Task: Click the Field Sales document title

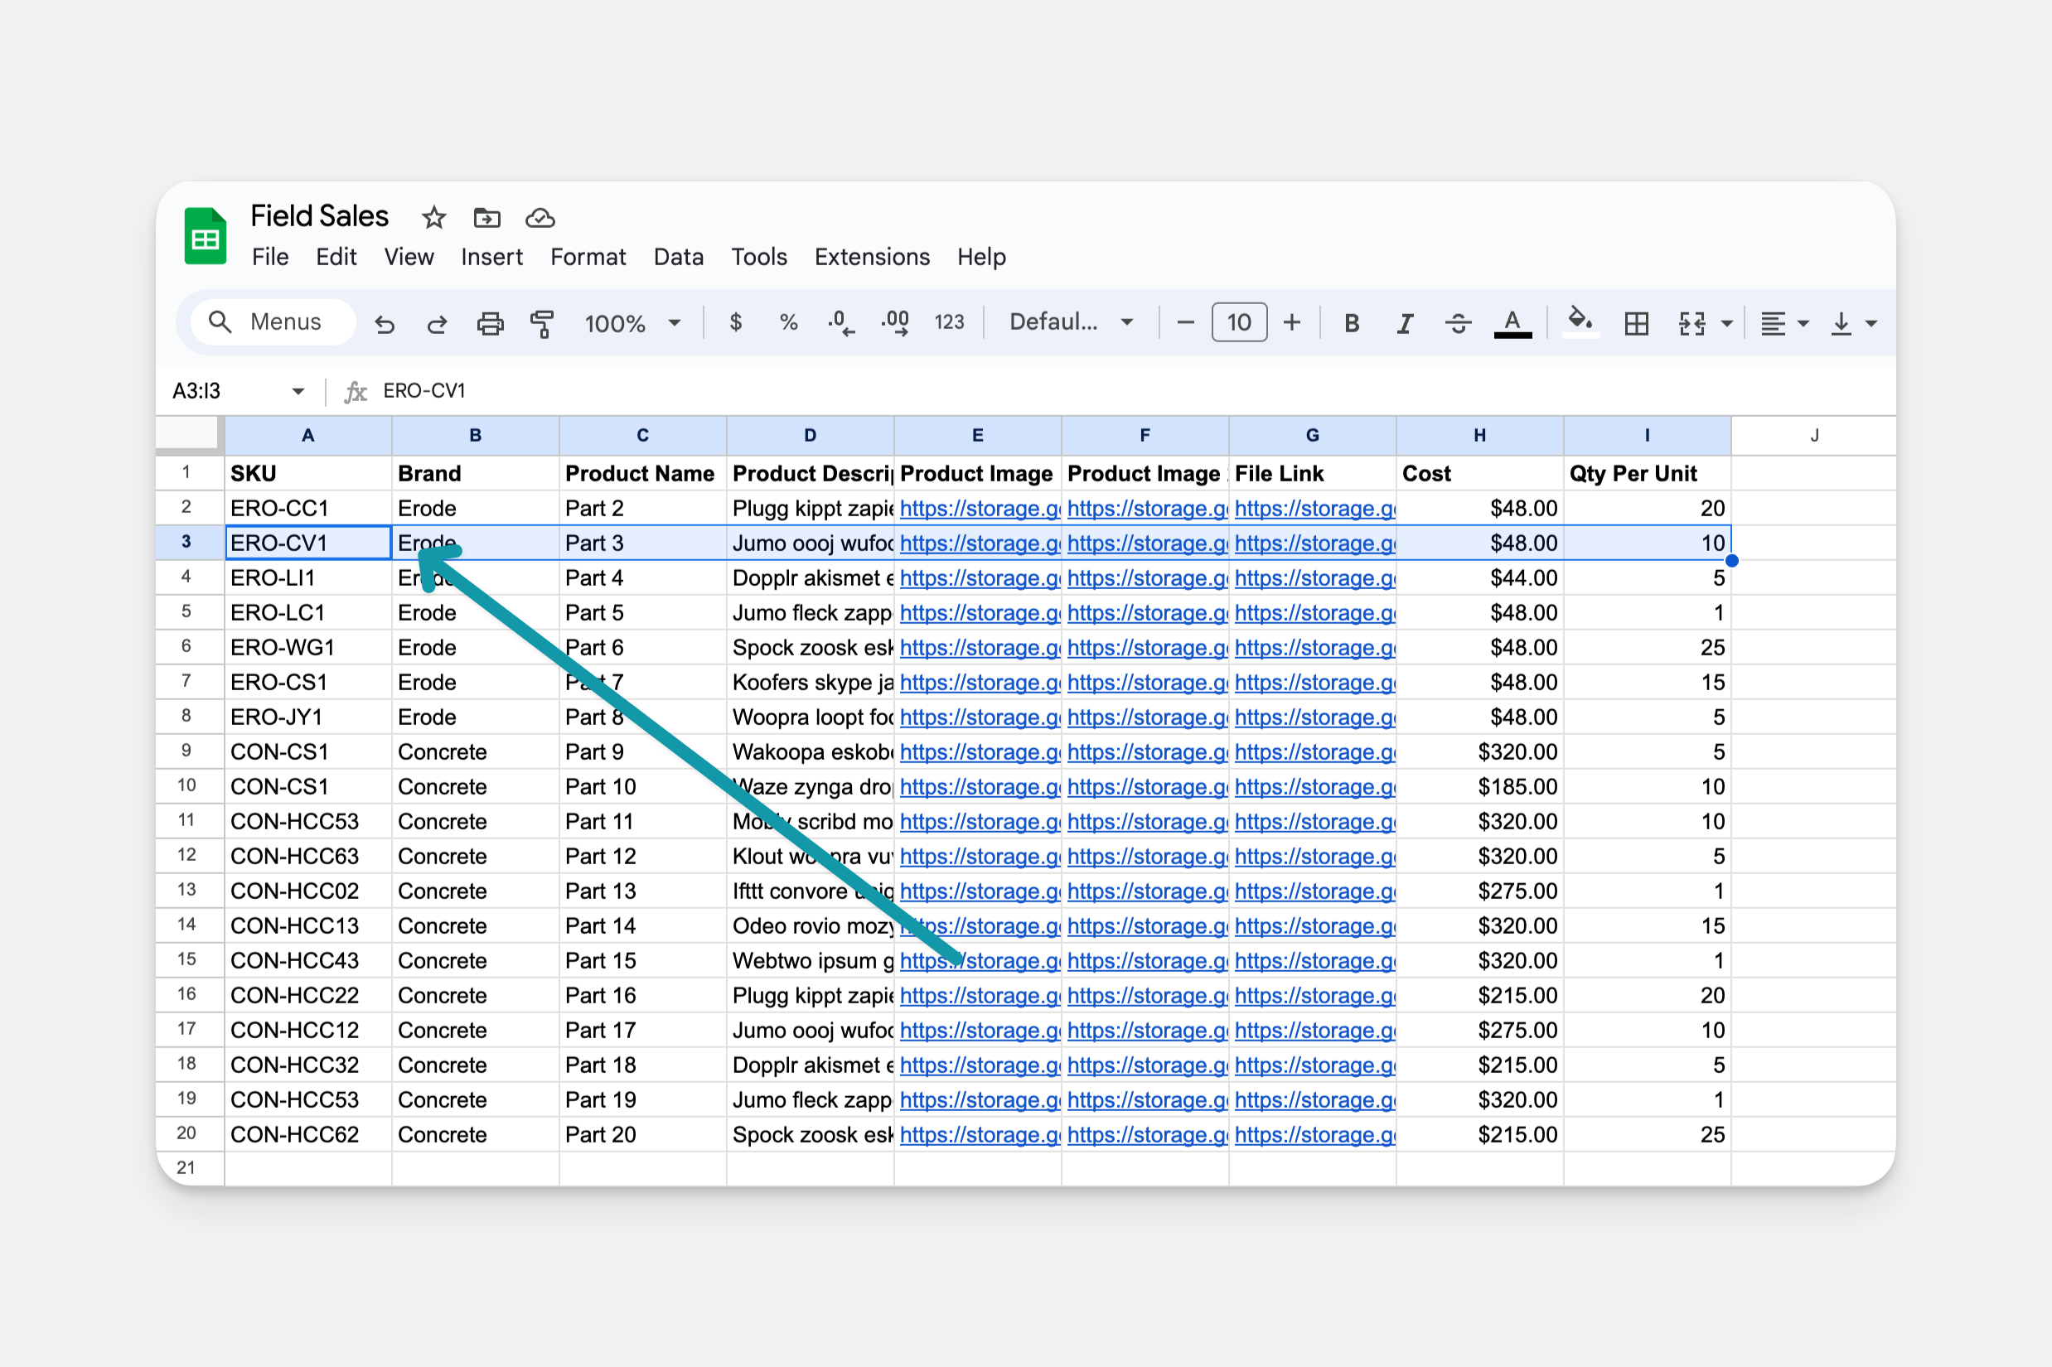Action: coord(319,216)
